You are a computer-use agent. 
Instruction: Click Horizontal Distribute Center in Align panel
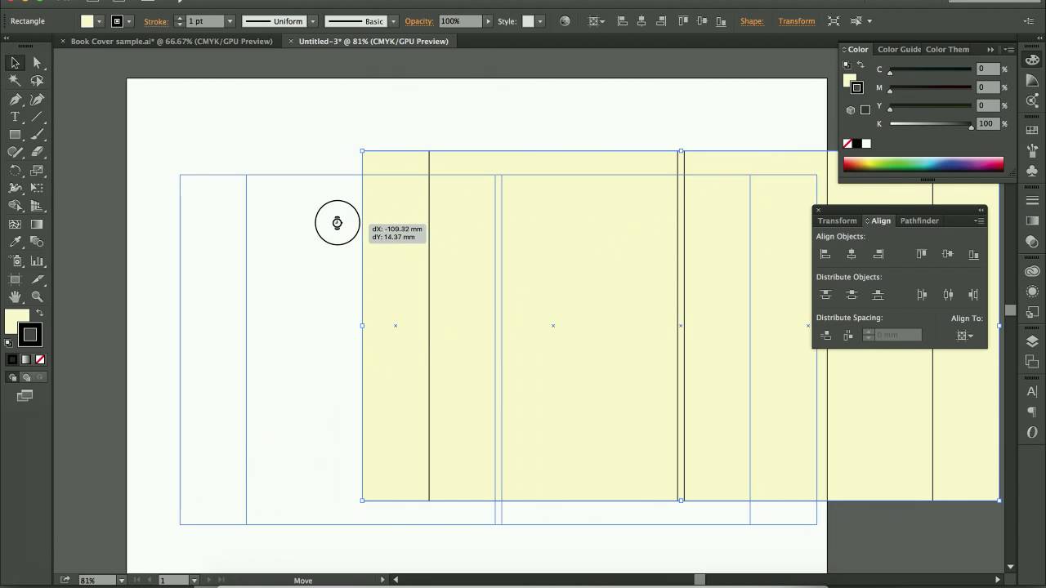click(948, 295)
